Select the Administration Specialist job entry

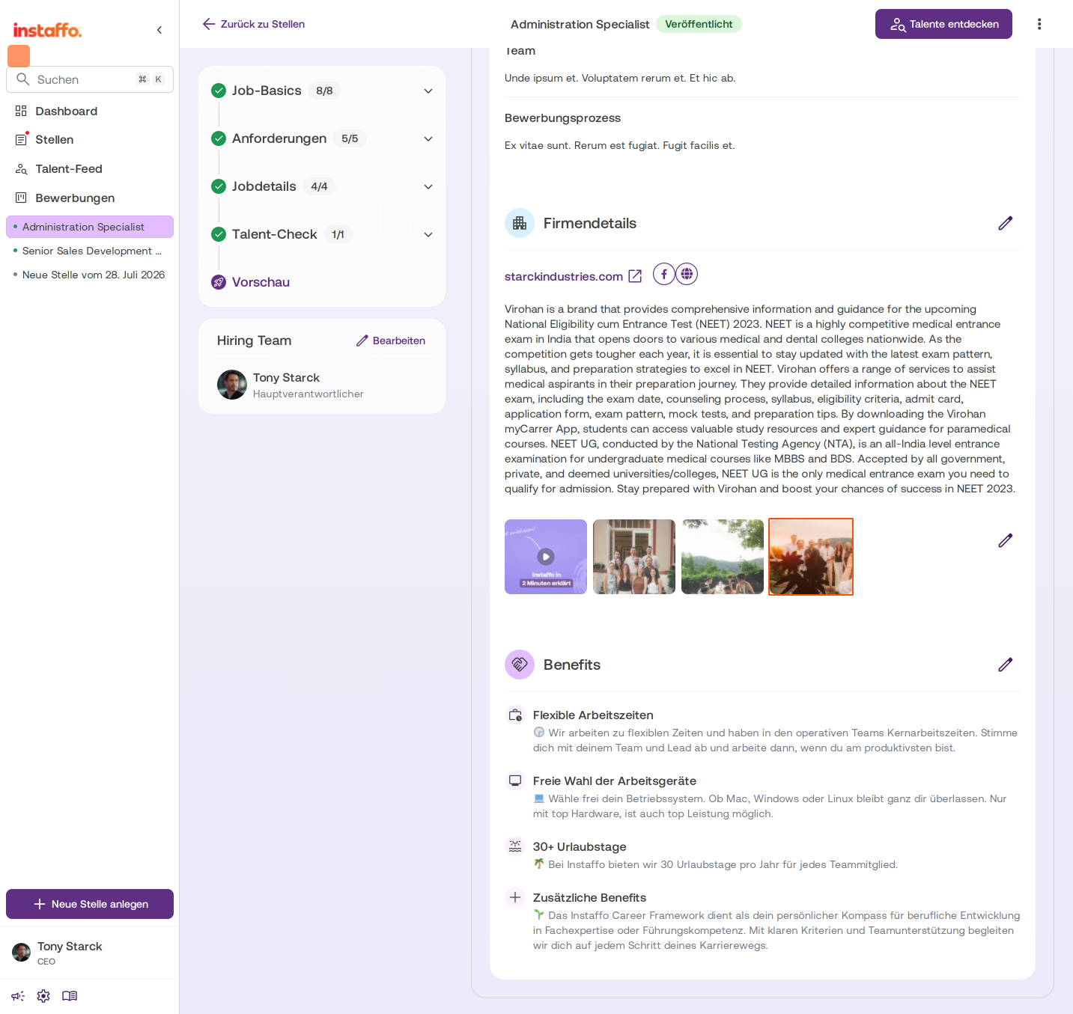point(90,227)
